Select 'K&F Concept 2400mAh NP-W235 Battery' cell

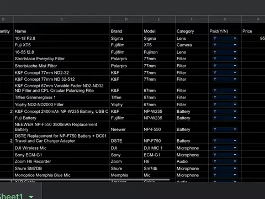(62, 111)
